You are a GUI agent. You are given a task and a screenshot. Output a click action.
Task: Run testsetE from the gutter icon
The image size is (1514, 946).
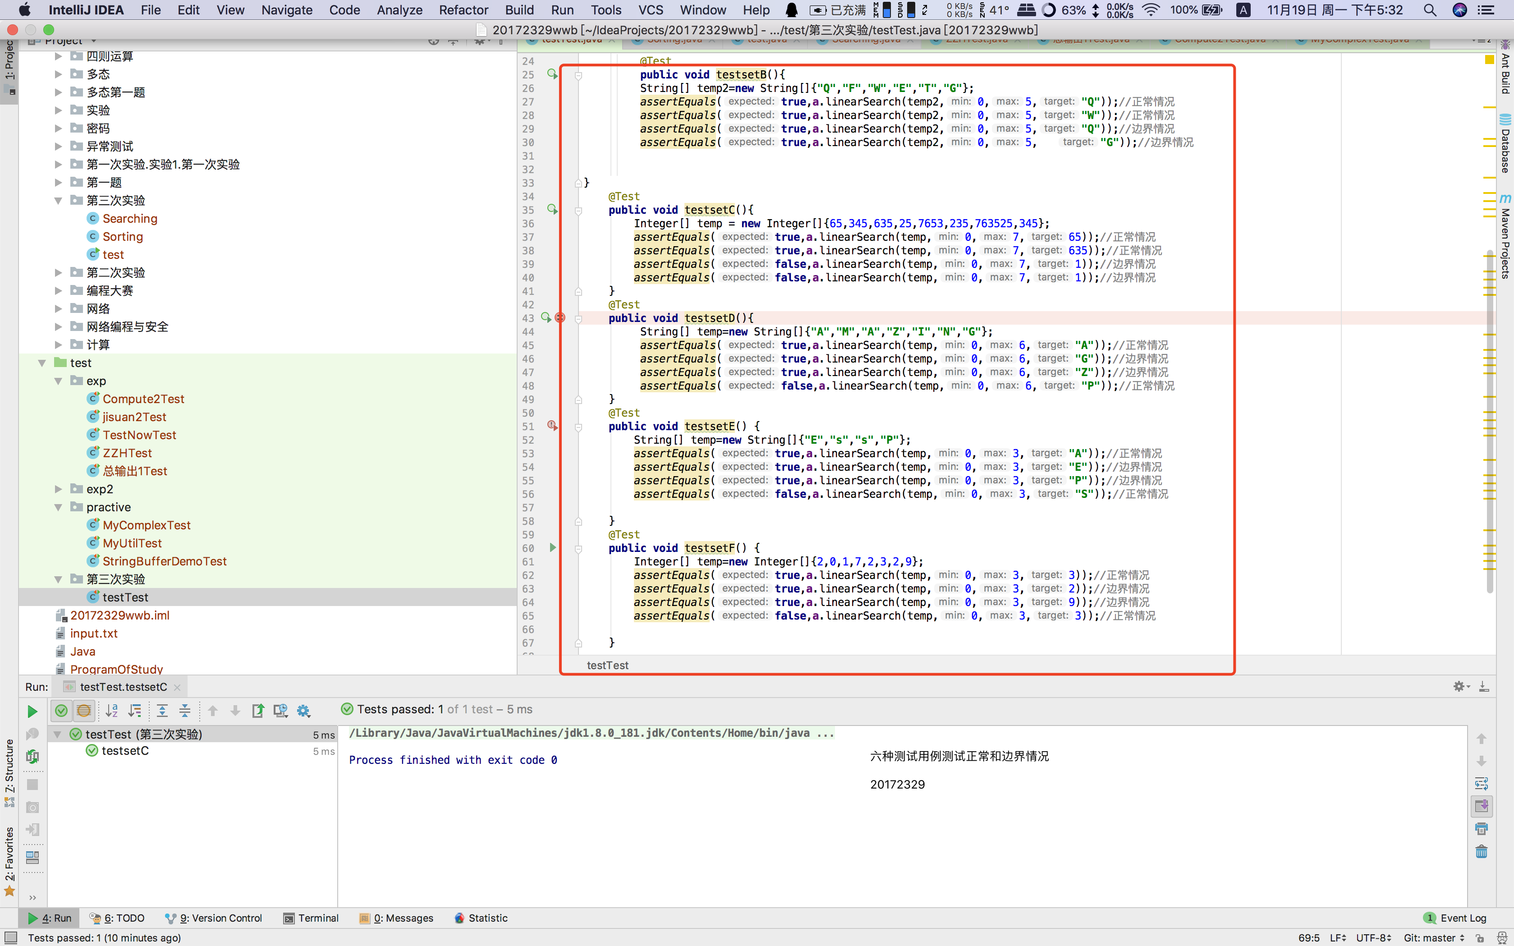(x=552, y=426)
